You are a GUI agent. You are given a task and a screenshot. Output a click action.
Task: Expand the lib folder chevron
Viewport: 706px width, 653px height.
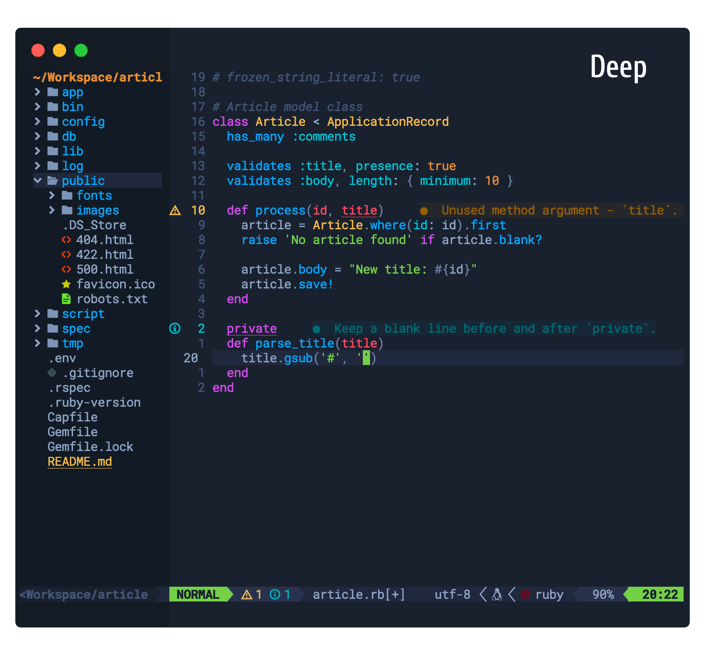pos(38,151)
